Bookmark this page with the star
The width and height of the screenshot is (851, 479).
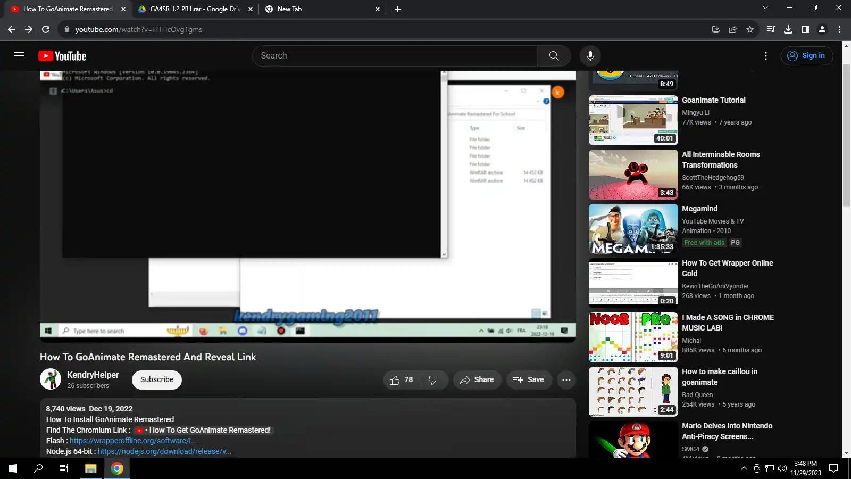point(750,29)
